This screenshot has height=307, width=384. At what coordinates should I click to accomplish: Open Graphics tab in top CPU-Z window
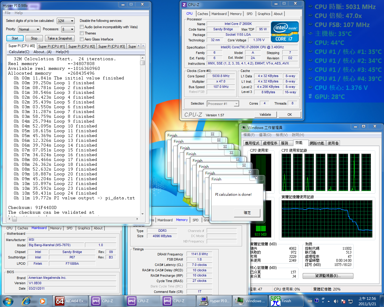264,14
